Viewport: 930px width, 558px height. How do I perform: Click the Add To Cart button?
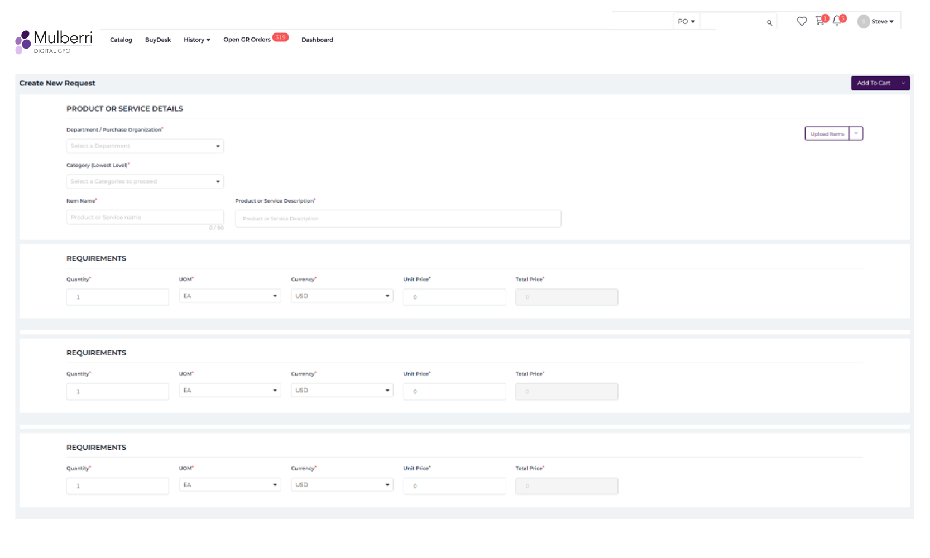[874, 83]
